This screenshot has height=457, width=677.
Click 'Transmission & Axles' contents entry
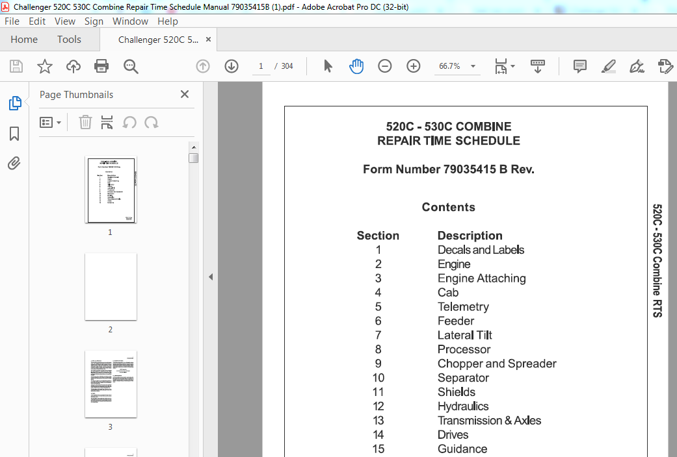pos(489,421)
